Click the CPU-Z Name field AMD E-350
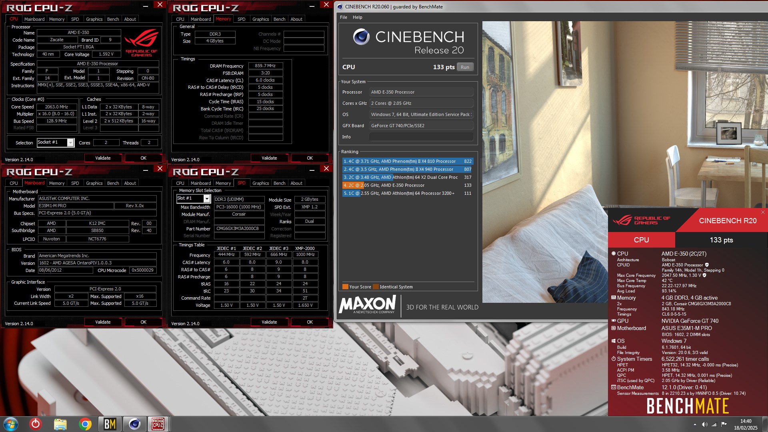 click(78, 33)
